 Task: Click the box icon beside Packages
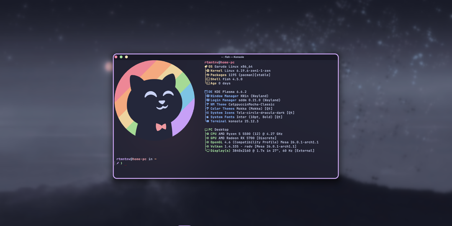(208, 75)
